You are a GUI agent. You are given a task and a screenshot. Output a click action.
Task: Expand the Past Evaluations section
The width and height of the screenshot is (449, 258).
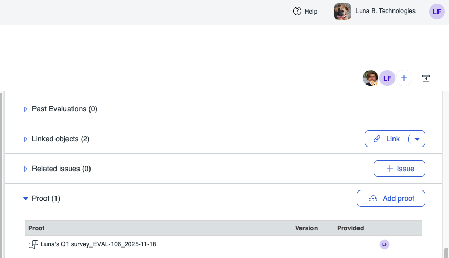pyautogui.click(x=25, y=109)
